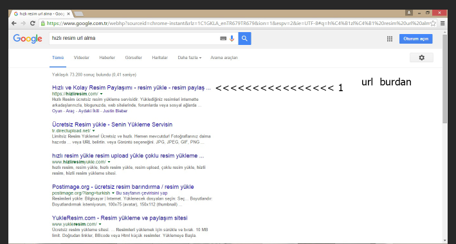The image size is (456, 244).
Task: Bookmark this page with the star icon
Action: tap(433, 23)
